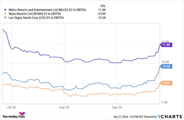
Task: Click the purple Melco legend dot
Action: click(x=5, y=10)
